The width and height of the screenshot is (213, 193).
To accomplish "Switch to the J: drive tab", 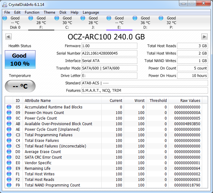I will pos(93,23).
